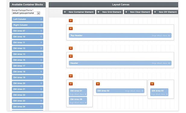Click plus icon on EM Area 24 block

point(41,107)
